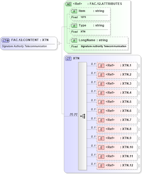Click the A icon beside Item attribute
The height and width of the screenshot is (174, 142).
click(74, 11)
